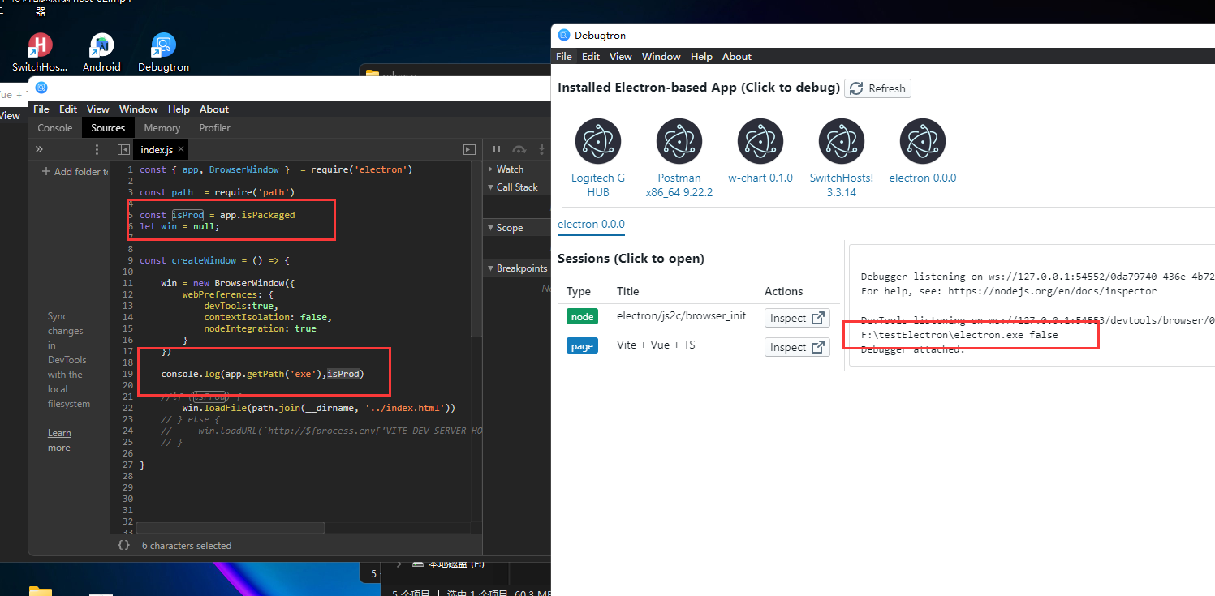
Task: Click the step over function call icon
Action: 519,149
